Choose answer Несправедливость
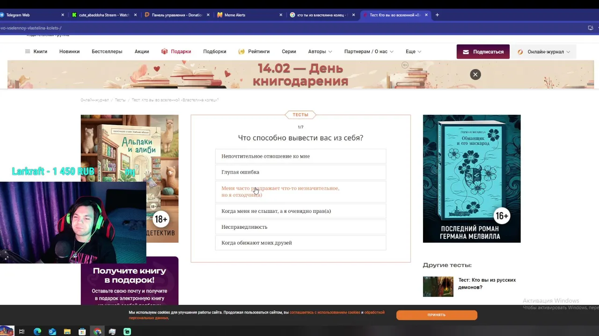599x336 pixels. coord(300,227)
